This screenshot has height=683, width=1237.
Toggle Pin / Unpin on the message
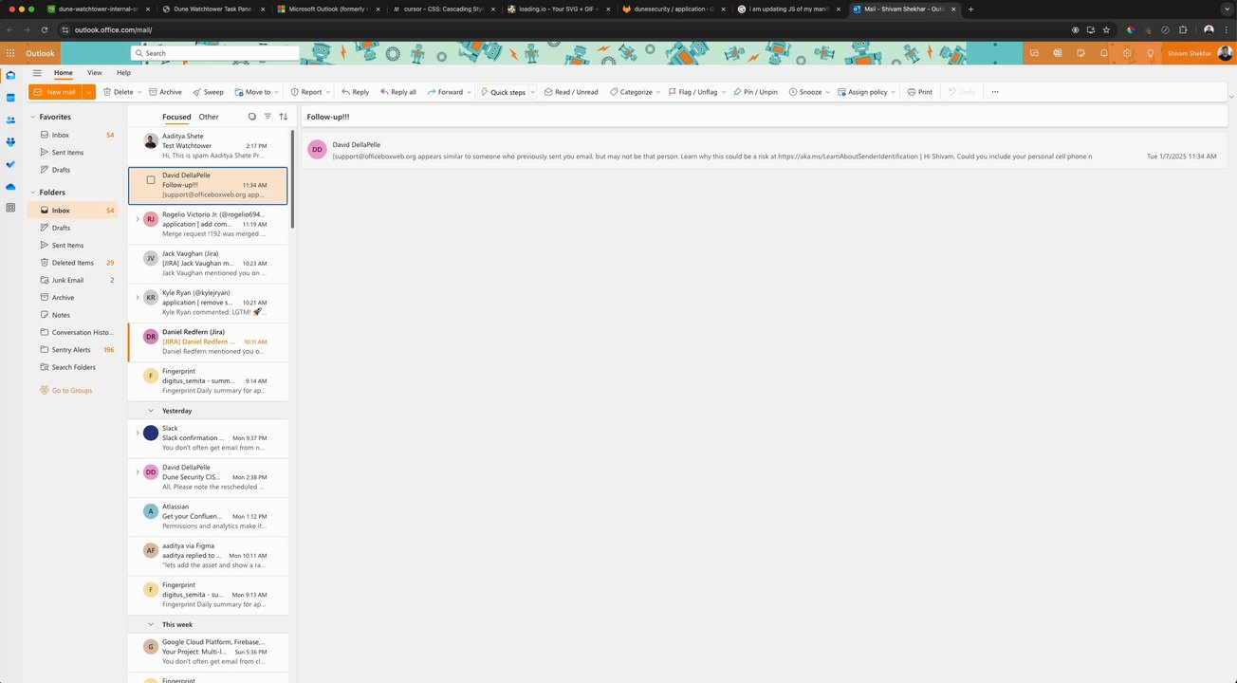(x=755, y=92)
